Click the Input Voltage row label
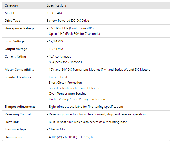This screenshot has height=142, width=172. pyautogui.click(x=14, y=41)
